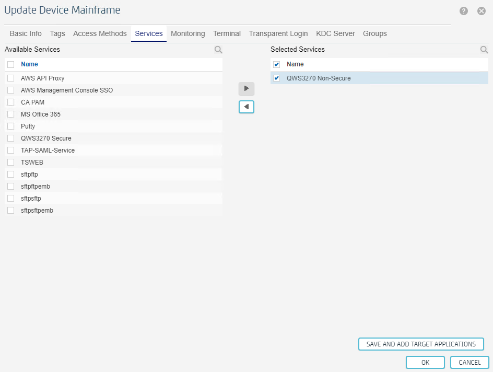
Task: Click the Cancel button
Action: [469, 363]
